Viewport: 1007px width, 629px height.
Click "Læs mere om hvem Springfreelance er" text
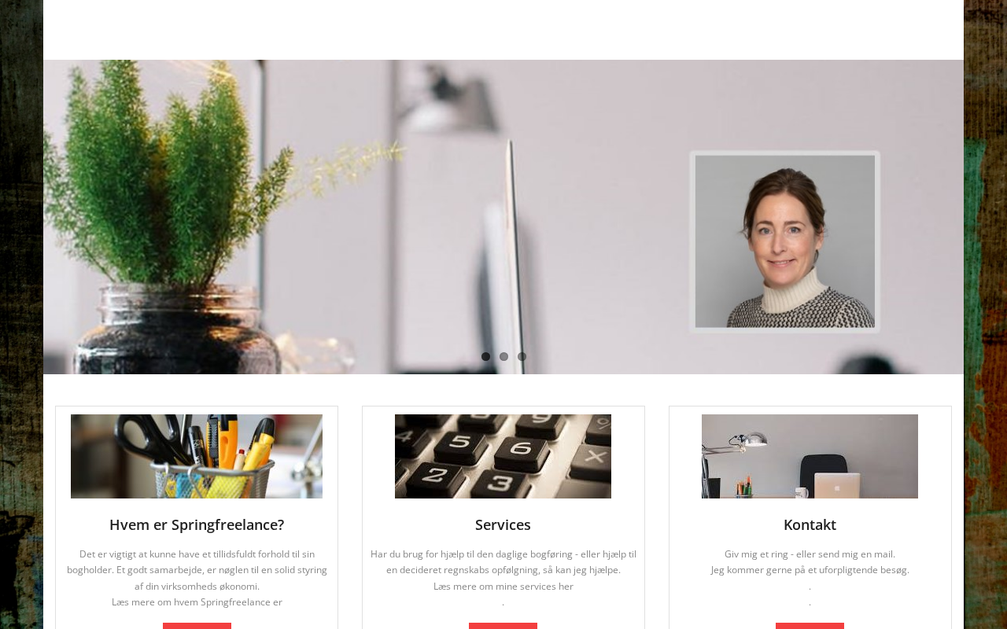(x=197, y=602)
